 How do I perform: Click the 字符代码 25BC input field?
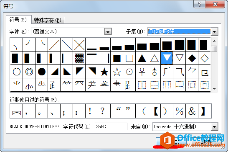111,126
